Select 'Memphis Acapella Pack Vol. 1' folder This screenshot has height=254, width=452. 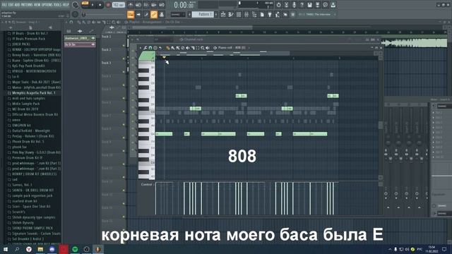coord(34,93)
